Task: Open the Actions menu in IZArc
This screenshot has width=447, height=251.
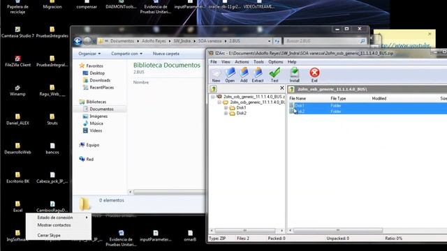Action: [242, 62]
